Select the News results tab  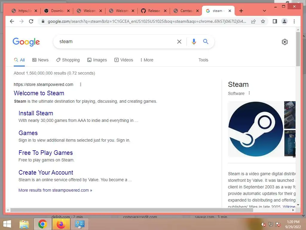(40, 60)
